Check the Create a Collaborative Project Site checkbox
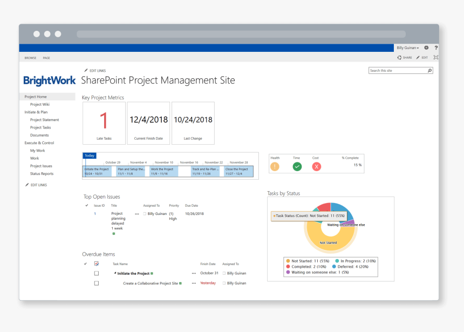 click(97, 283)
